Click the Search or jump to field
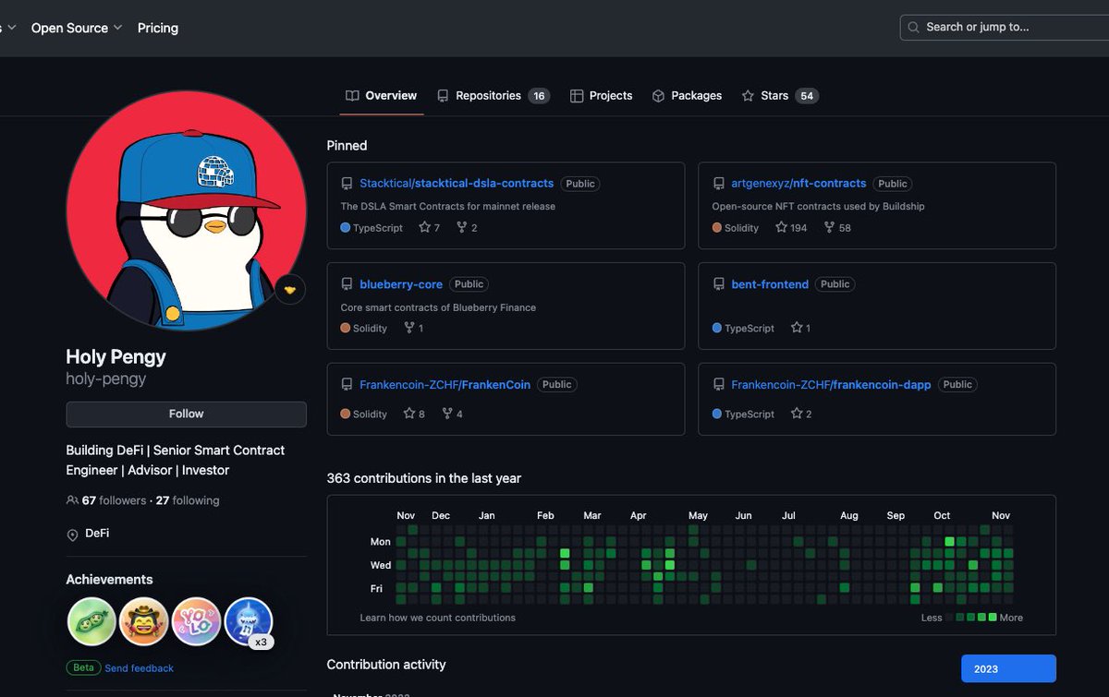 click(1005, 27)
